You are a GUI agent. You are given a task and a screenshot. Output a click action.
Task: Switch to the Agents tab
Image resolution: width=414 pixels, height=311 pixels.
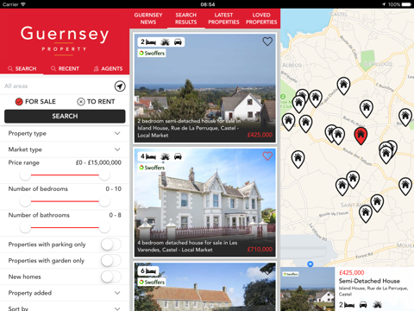(108, 68)
